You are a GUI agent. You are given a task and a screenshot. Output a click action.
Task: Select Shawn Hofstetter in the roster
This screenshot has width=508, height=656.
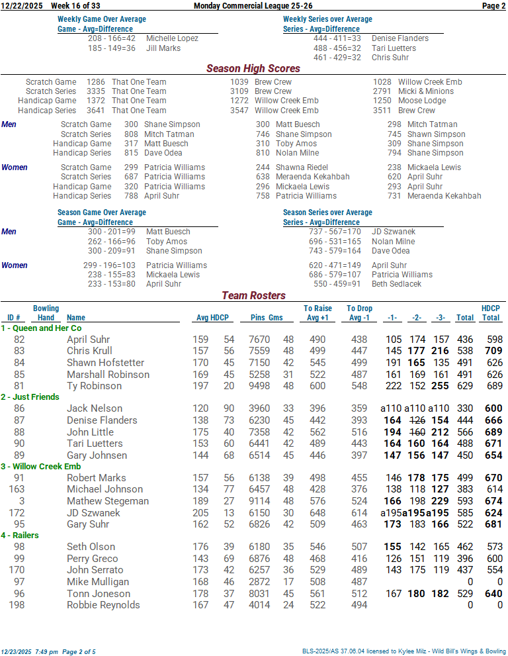pos(105,363)
